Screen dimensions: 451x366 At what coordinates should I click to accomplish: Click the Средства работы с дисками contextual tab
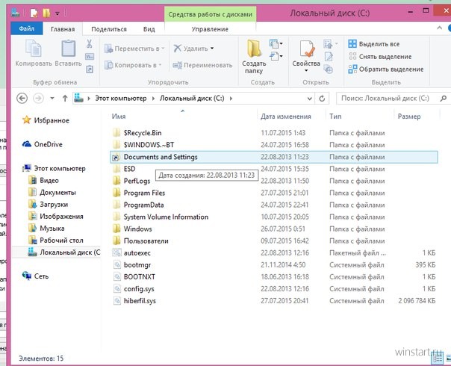click(x=211, y=14)
